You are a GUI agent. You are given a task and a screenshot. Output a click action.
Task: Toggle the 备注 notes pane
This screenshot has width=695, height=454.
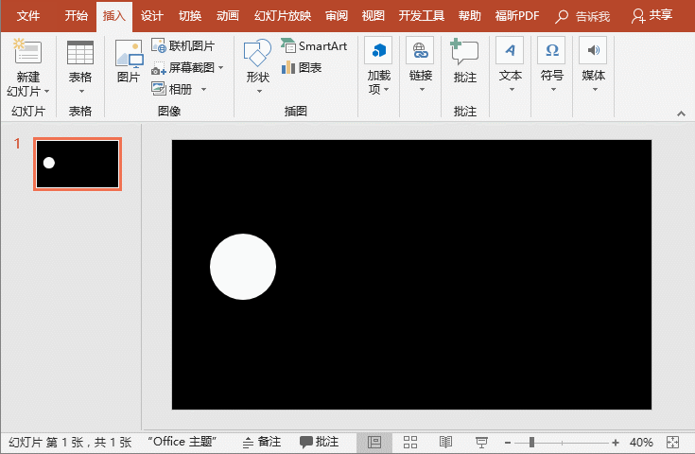click(x=261, y=442)
